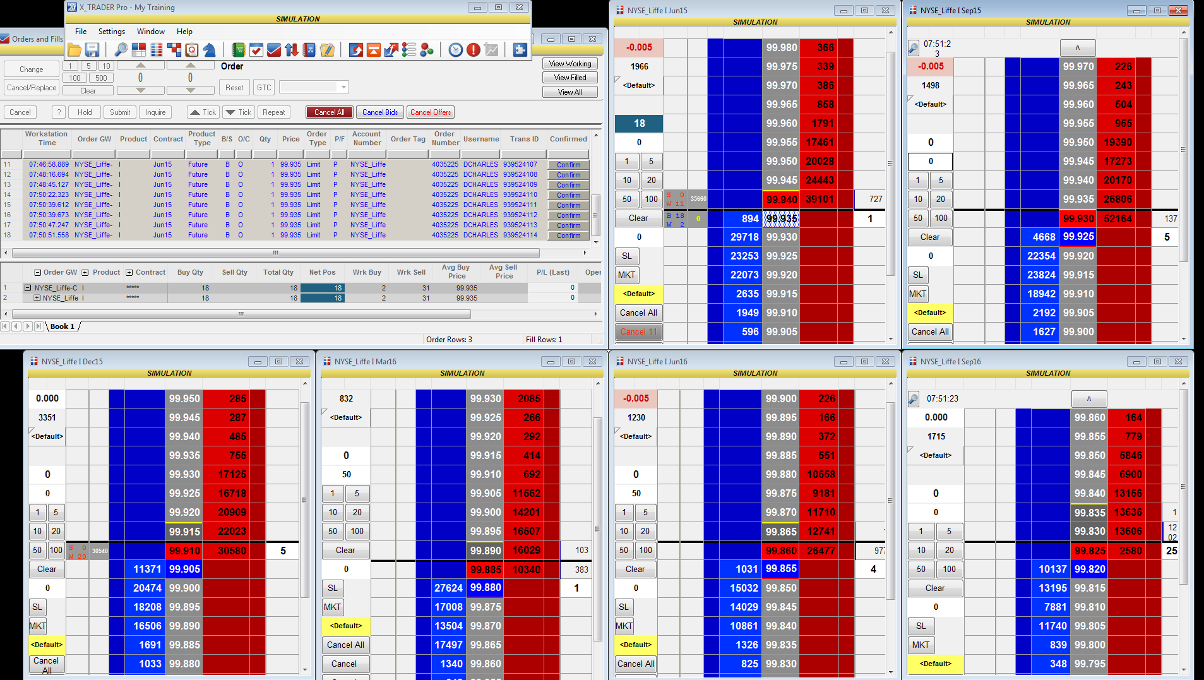Jump to last sheet tab arrow
The image size is (1204, 680).
[x=39, y=326]
